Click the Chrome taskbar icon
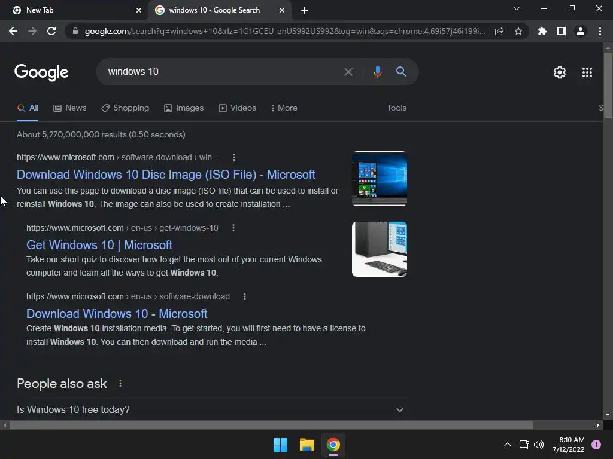This screenshot has height=459, width=613. coord(333,445)
